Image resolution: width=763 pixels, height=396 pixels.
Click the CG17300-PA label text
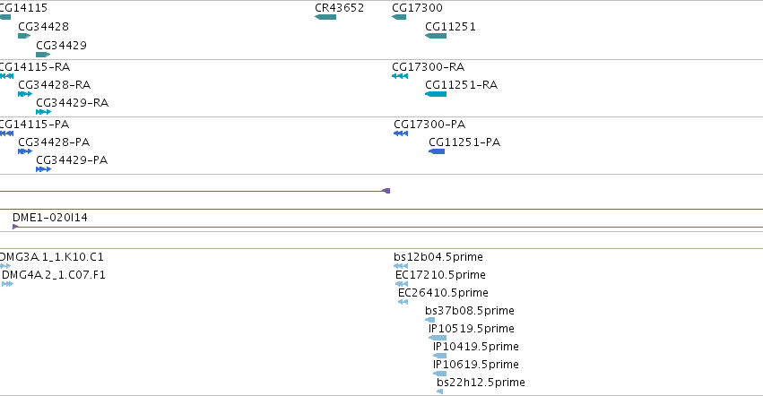[x=429, y=124]
